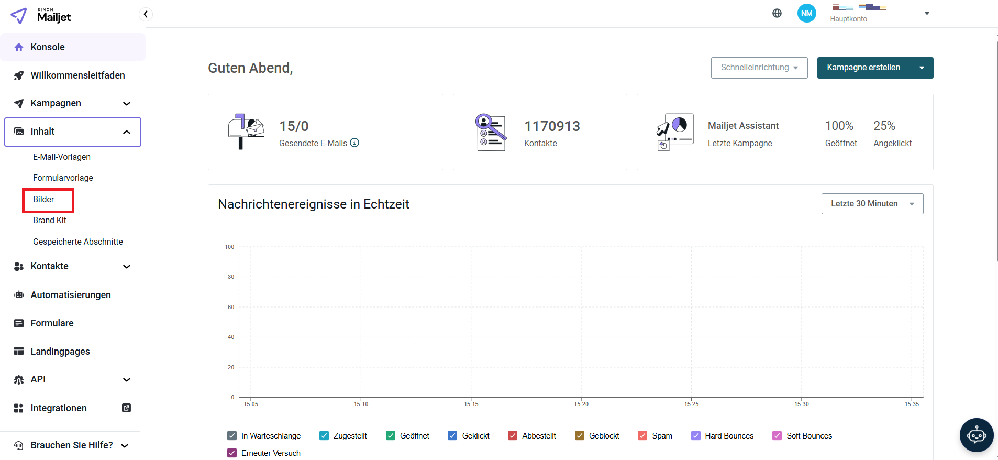Disable the Spam checkbox

coord(642,435)
